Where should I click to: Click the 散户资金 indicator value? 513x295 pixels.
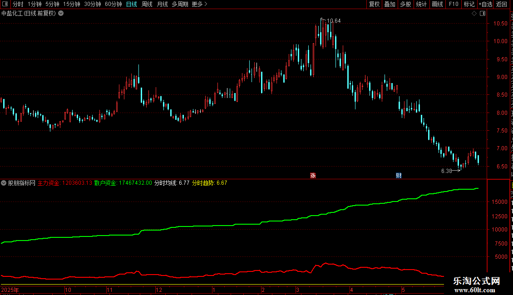pyautogui.click(x=123, y=183)
